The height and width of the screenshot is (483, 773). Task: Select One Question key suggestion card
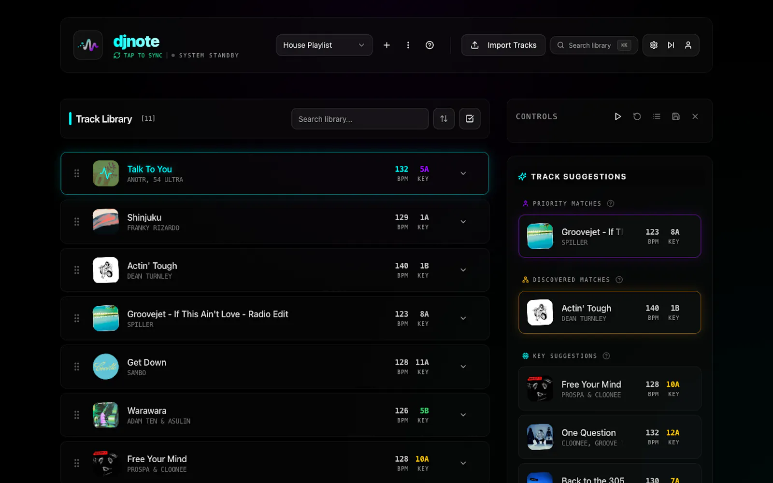[x=610, y=437]
